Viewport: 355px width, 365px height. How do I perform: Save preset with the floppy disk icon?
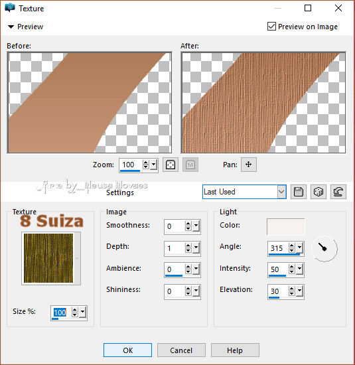299,192
